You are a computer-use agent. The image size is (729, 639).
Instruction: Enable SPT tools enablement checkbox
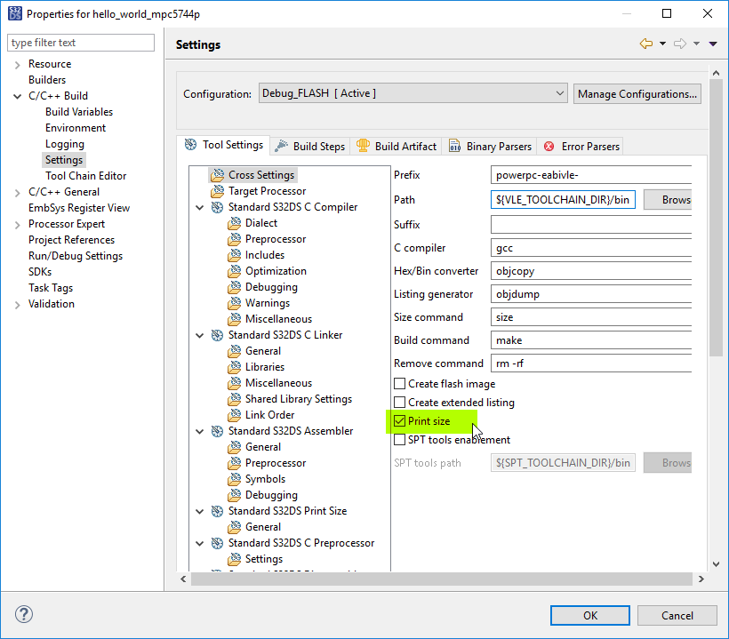point(399,440)
